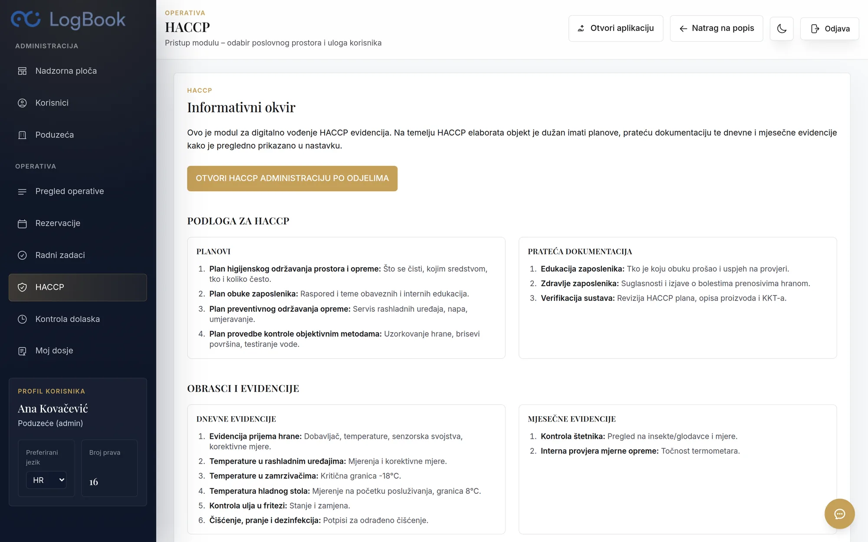Go to Korisnici in sidebar

[x=78, y=103]
